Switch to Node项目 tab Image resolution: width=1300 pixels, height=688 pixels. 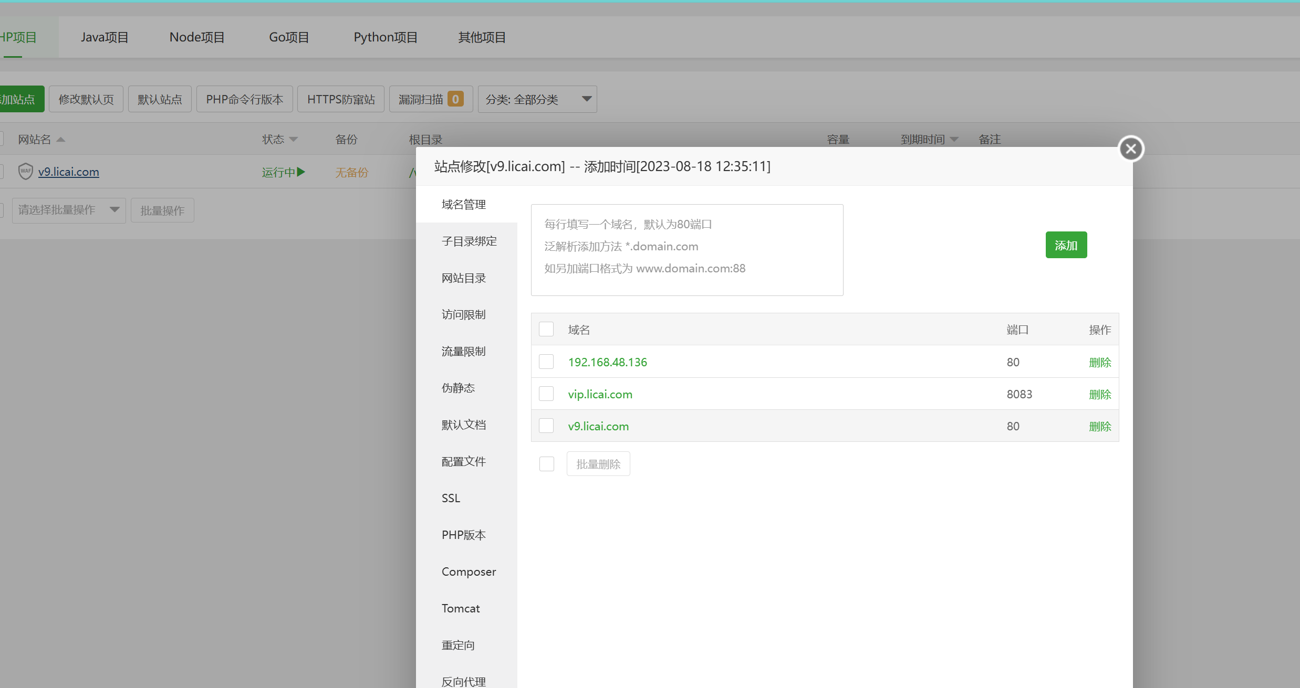[x=197, y=37]
